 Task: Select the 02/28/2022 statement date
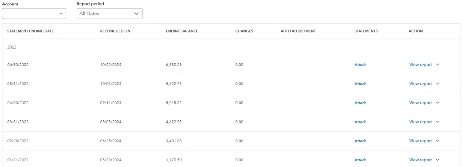coord(18,141)
